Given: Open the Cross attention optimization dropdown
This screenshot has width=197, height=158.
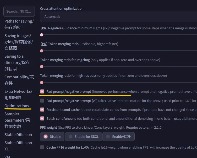Looking at the screenshot, I should tap(118, 17).
